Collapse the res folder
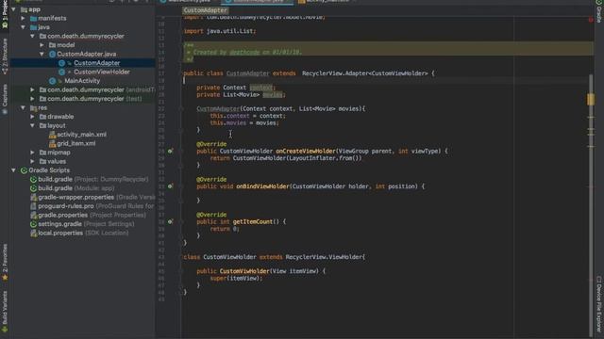Viewport: 604px width, 339px height. pos(23,107)
